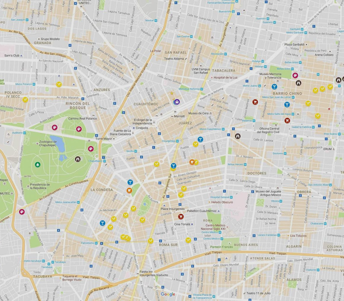Select the red shopping cart marker near Salto del Agua
This screenshot has height=301, width=344.
[x=287, y=120]
